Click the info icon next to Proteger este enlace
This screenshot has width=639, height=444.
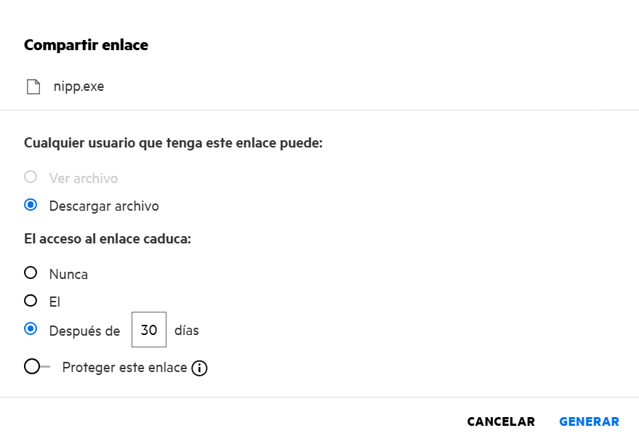(199, 368)
